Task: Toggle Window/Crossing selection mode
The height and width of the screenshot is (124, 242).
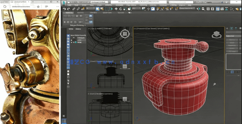Action: (x=111, y=9)
